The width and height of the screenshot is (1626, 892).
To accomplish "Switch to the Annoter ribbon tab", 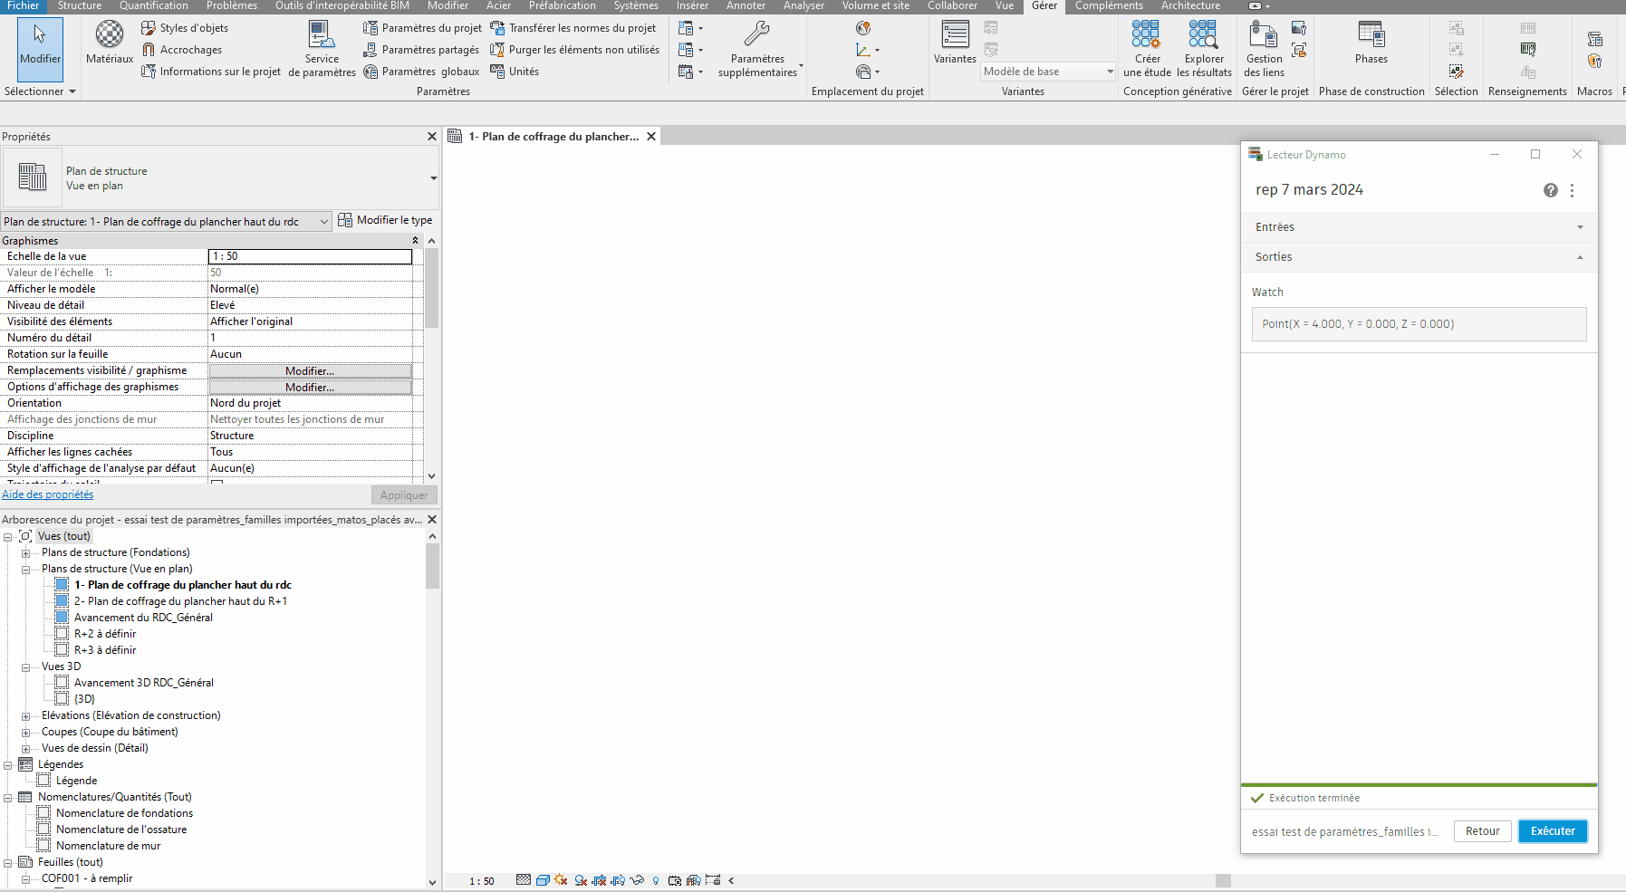I will [746, 5].
